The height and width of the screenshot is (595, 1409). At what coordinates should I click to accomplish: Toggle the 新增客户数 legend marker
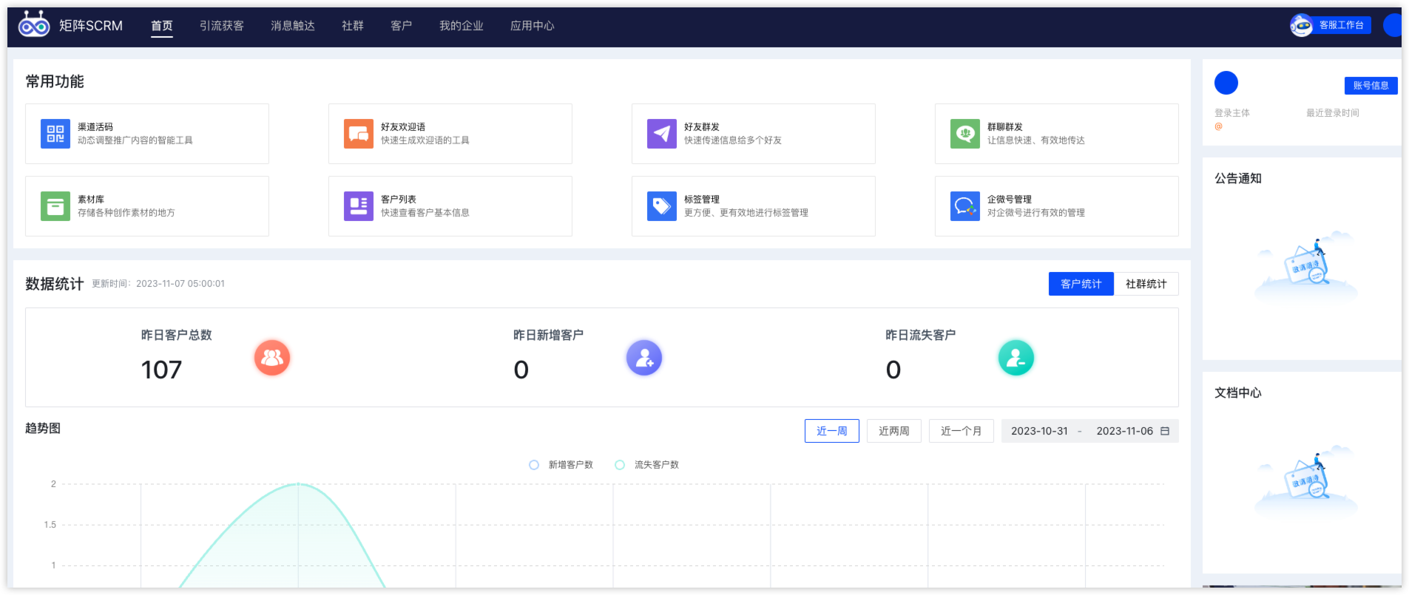(x=534, y=465)
